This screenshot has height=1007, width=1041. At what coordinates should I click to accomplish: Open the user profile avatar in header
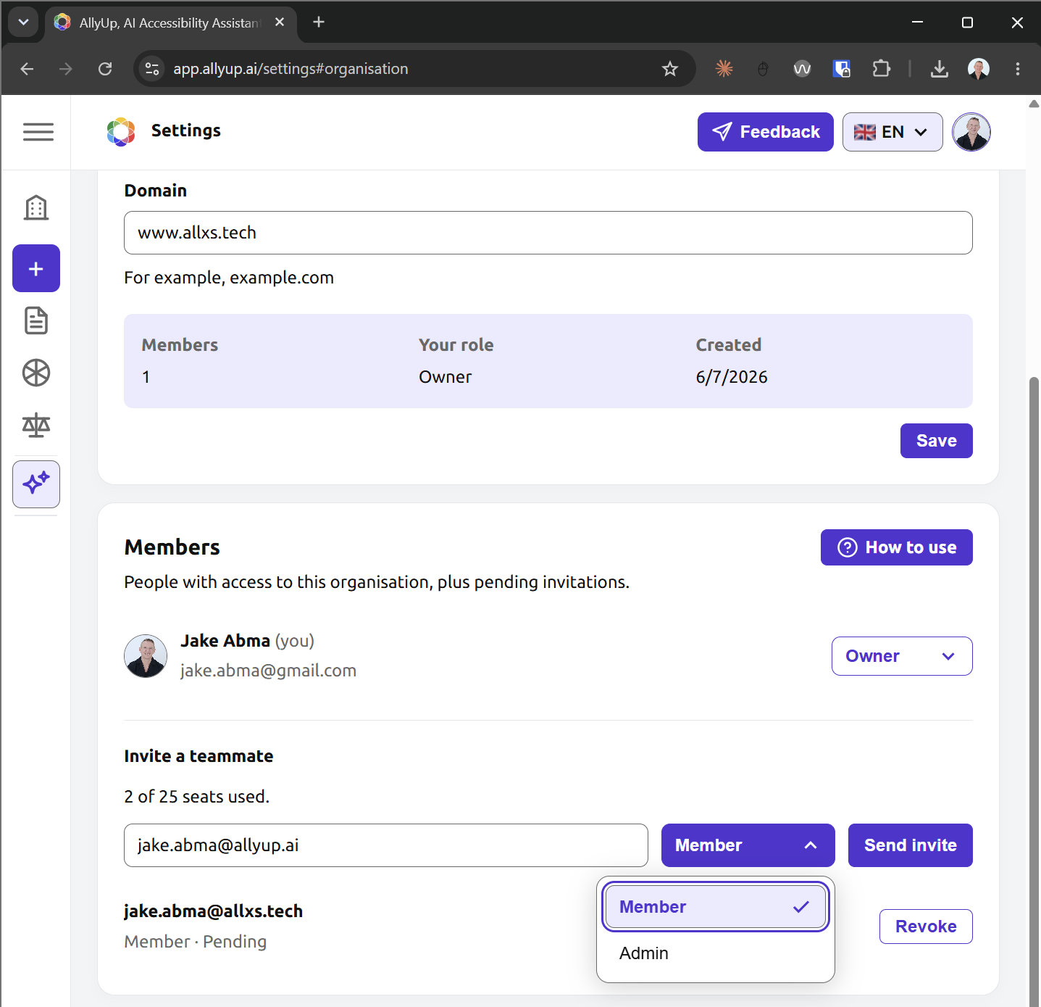(x=971, y=132)
